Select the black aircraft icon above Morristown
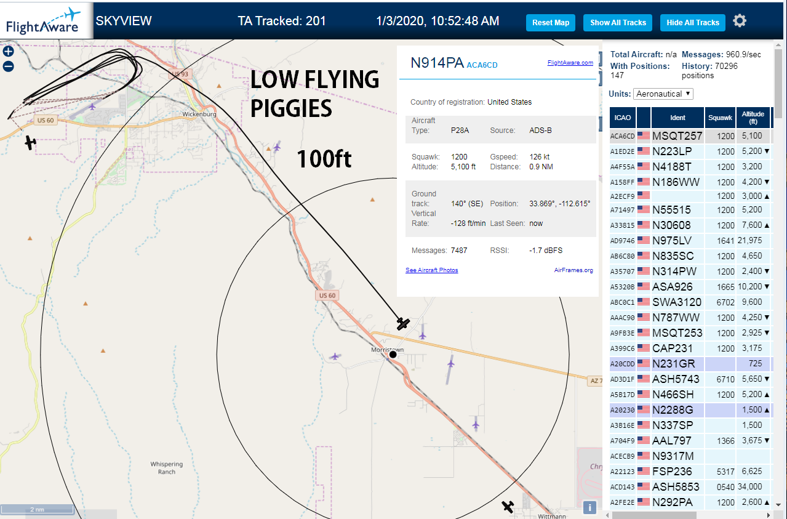The height and width of the screenshot is (519, 787). pyautogui.click(x=403, y=323)
